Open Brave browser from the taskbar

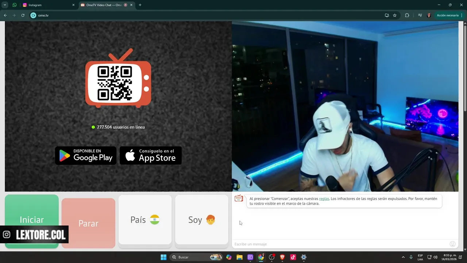[x=282, y=257]
